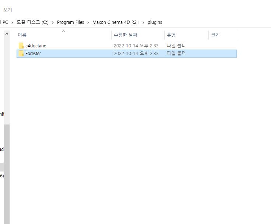Screen dimensions: 271x224
Task: Click the plugins breadcrumb segment
Action: (155, 22)
